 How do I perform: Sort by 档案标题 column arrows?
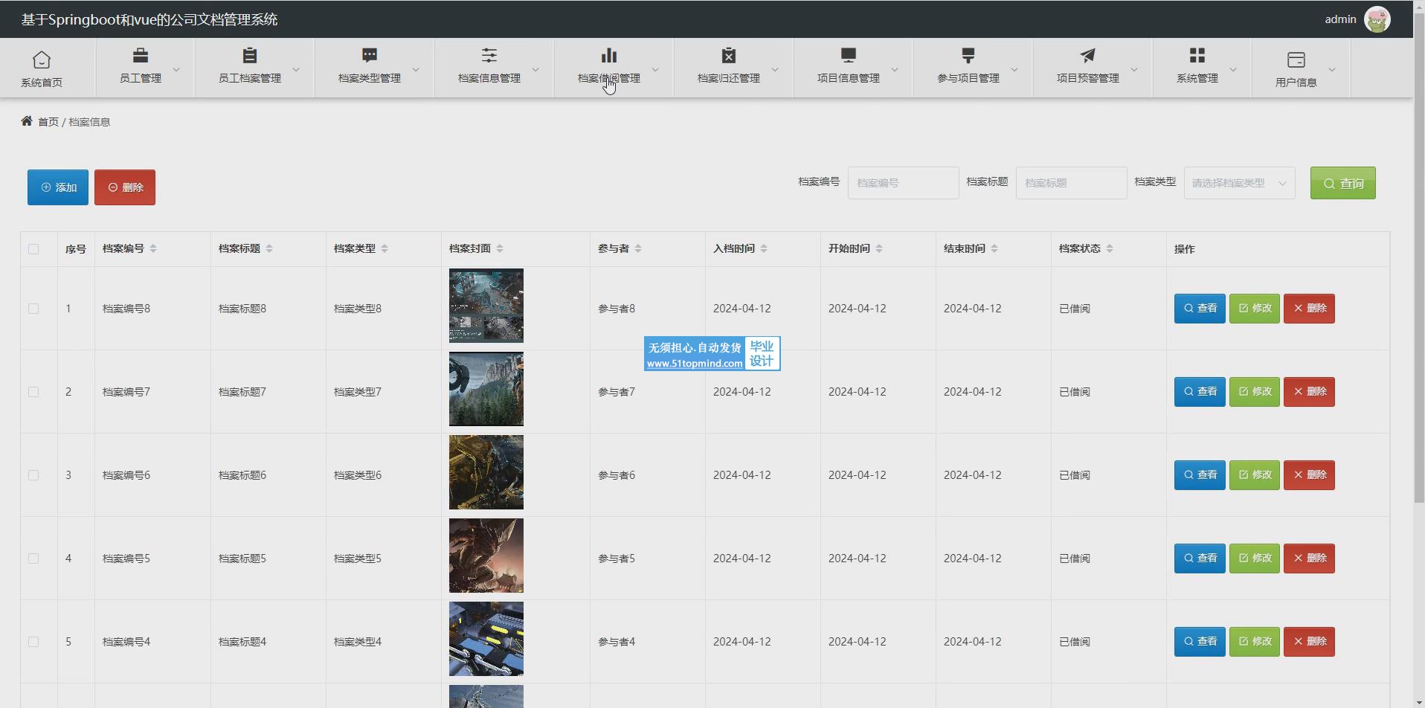pos(269,248)
